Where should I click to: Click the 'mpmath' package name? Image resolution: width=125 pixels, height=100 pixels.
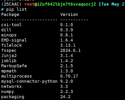(x=9, y=71)
